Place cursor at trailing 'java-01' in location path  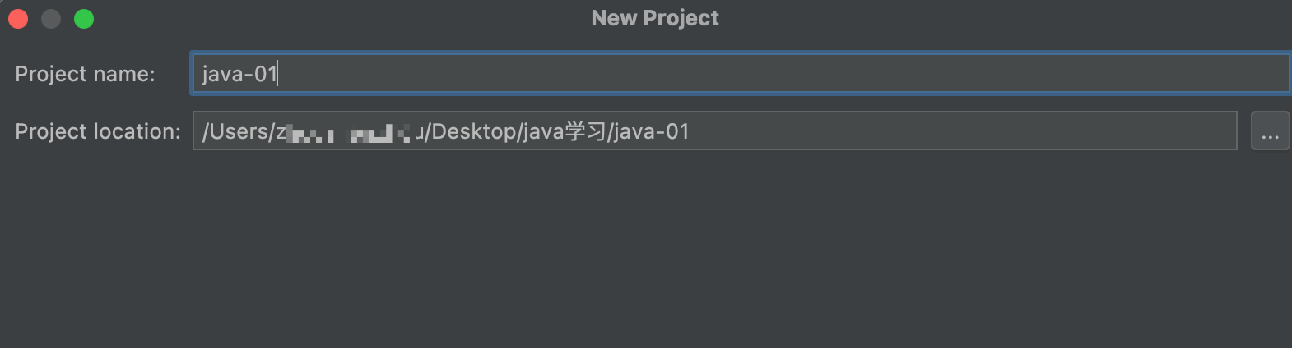pyautogui.click(x=651, y=131)
